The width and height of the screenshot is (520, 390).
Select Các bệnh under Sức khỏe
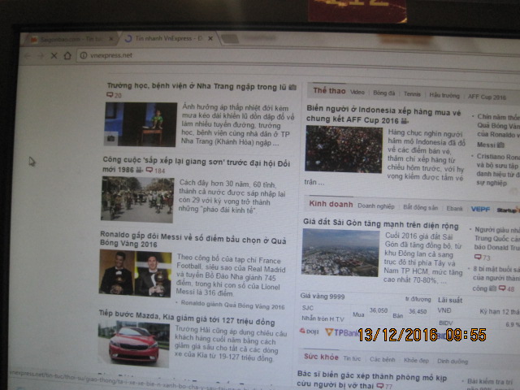point(383,359)
